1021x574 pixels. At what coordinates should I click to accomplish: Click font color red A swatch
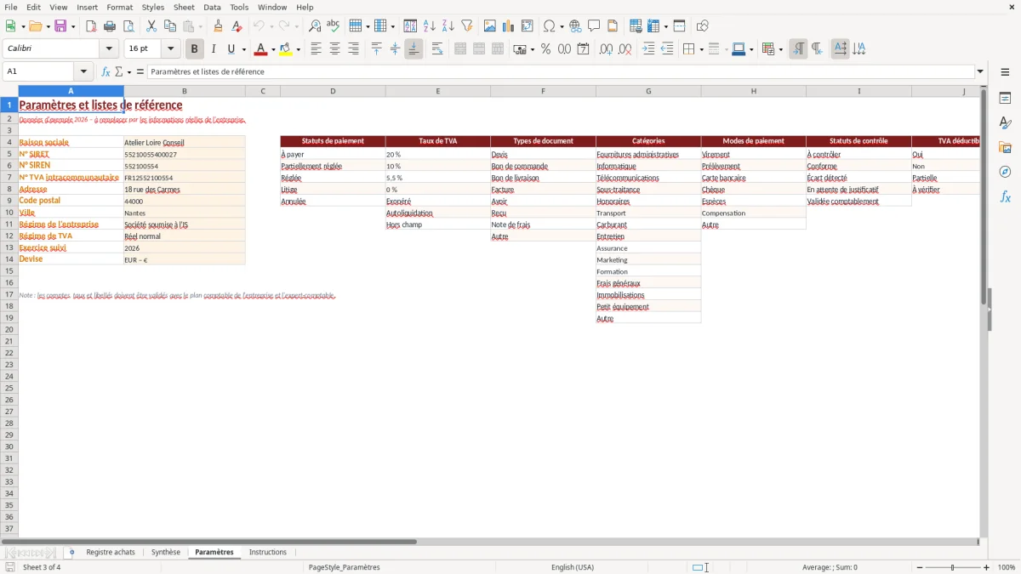(x=261, y=49)
